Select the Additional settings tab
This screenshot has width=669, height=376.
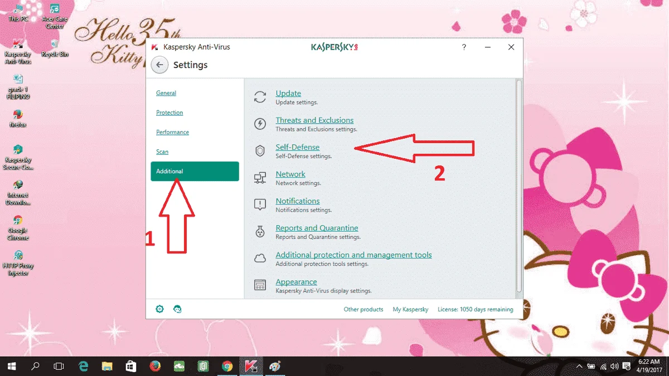pyautogui.click(x=195, y=171)
